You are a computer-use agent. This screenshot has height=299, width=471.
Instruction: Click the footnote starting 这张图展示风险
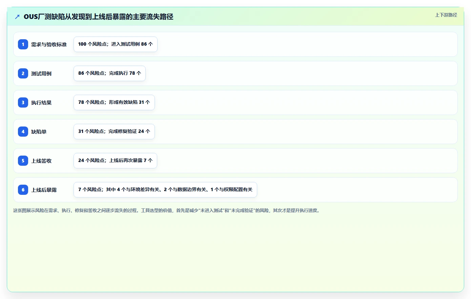pyautogui.click(x=167, y=210)
